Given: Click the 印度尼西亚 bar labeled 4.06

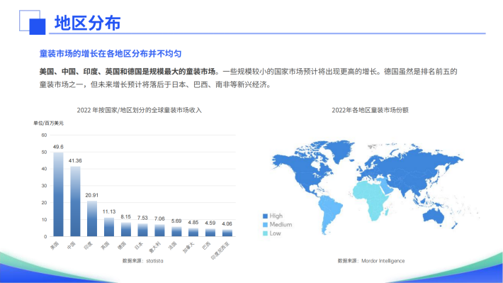Looking at the screenshot, I should [x=227, y=233].
